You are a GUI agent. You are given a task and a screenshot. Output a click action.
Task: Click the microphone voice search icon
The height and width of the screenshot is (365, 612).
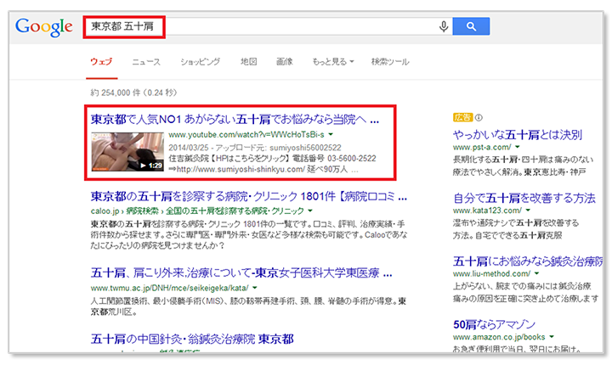pos(444,26)
